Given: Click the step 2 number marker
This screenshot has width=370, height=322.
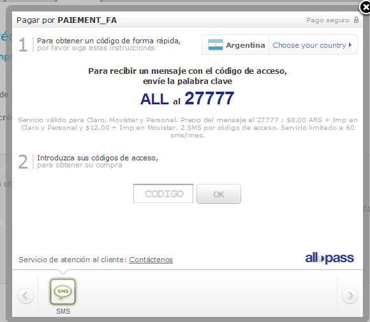Looking at the screenshot, I should click(23, 162).
